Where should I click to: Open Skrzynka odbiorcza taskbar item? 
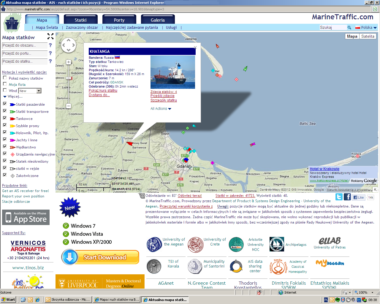tap(68, 300)
